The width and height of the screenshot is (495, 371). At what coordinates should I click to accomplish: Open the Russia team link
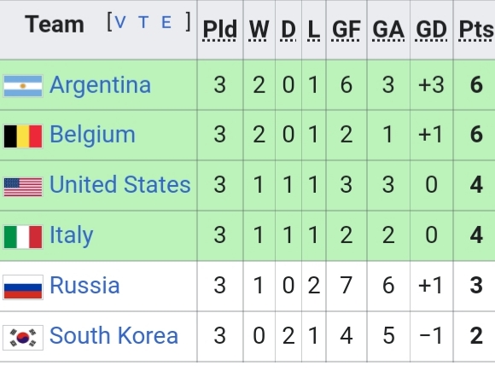coord(84,286)
